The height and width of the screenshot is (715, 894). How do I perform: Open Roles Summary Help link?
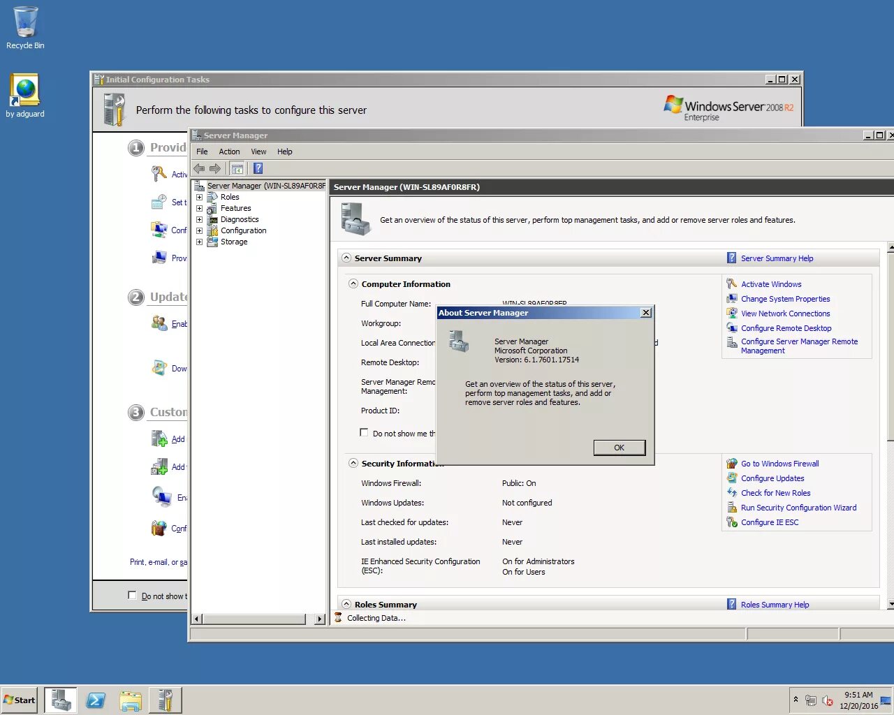775,605
